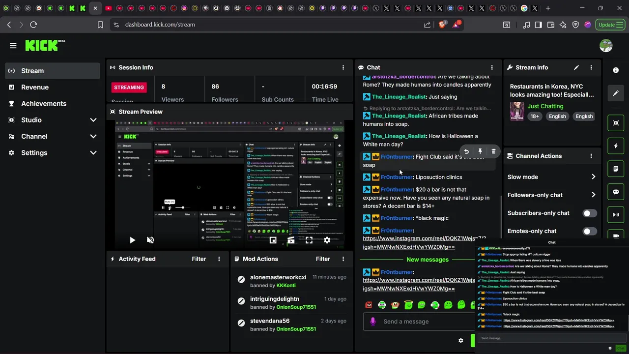Pin the hovered Fr0ntburner chat message

pyautogui.click(x=480, y=151)
